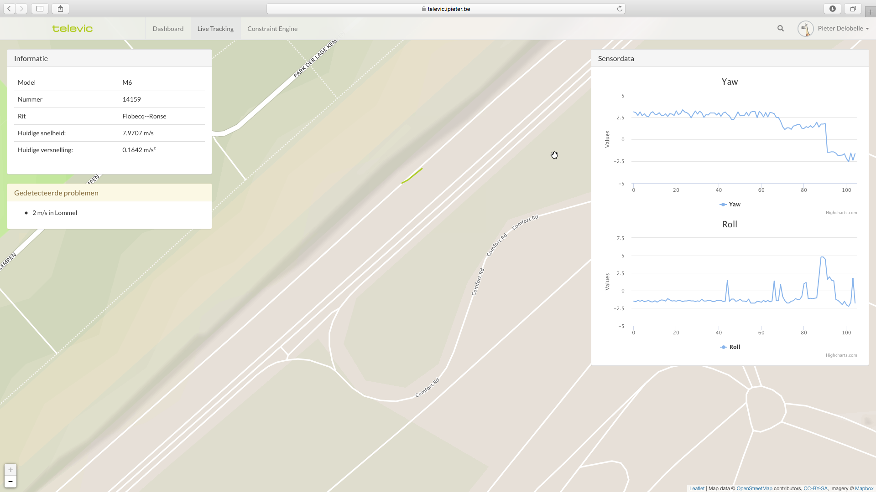The width and height of the screenshot is (876, 492).
Task: Click the map zoom out button
Action: 10,482
